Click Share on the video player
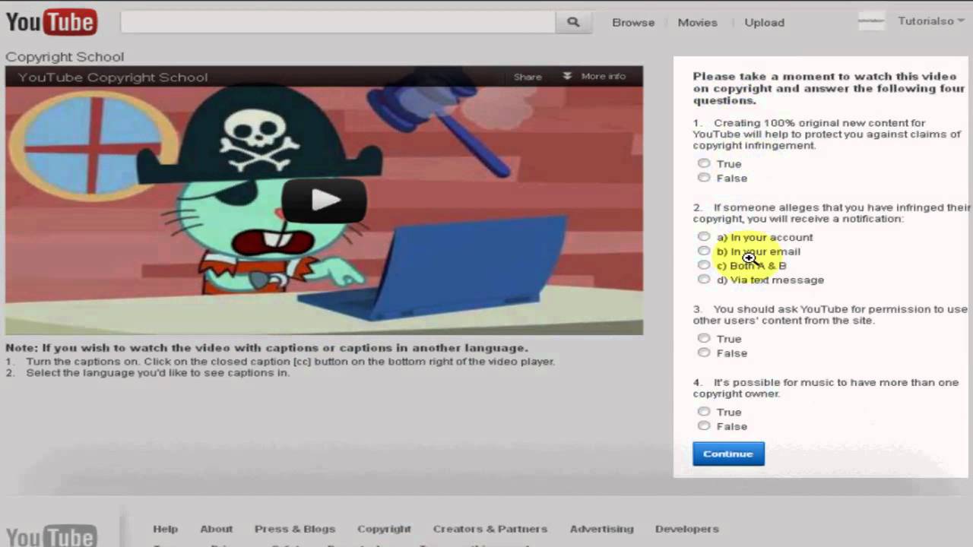 (x=528, y=77)
